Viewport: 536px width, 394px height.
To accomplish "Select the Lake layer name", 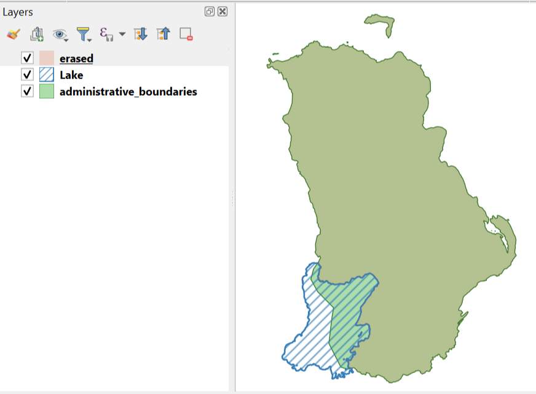I will tap(71, 75).
